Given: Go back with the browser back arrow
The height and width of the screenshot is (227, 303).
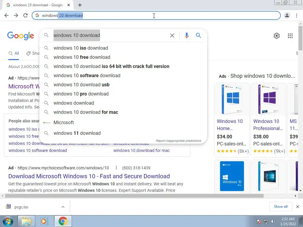Looking at the screenshot, I should coord(7,15).
